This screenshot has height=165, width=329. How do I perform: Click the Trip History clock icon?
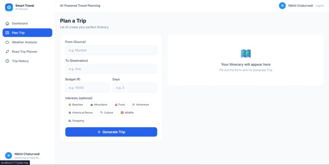pyautogui.click(x=7, y=61)
